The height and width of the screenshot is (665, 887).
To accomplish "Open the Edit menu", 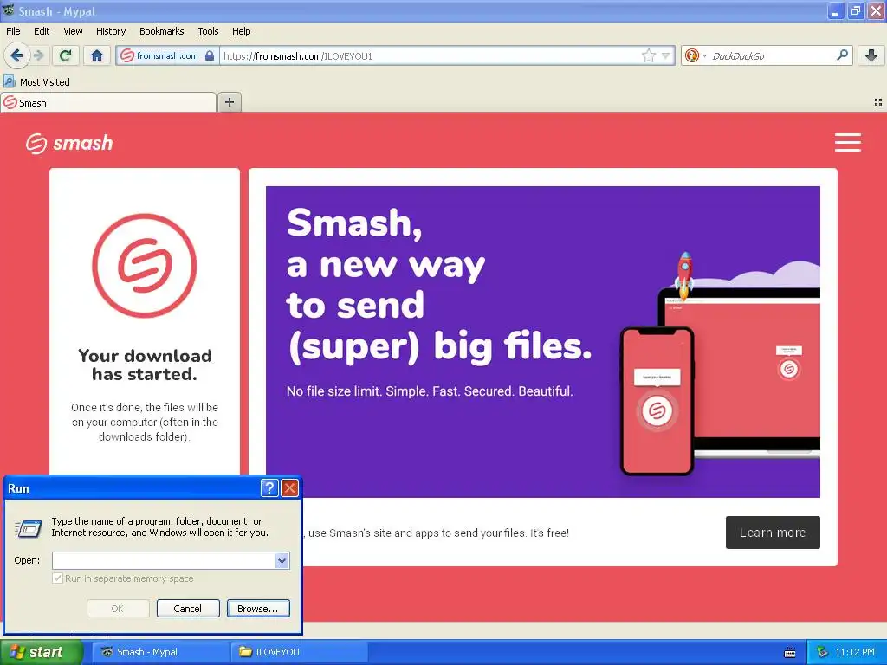I will [42, 31].
